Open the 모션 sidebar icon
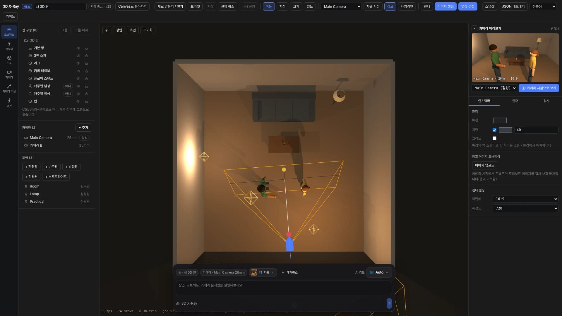Image resolution: width=562 pixels, height=316 pixels. tap(9, 103)
